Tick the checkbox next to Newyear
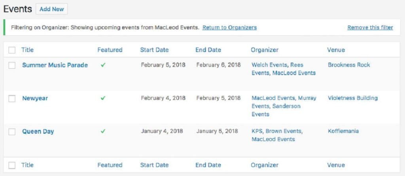 coord(12,99)
